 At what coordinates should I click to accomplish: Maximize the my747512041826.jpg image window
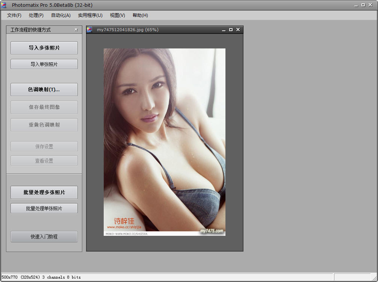click(x=231, y=30)
